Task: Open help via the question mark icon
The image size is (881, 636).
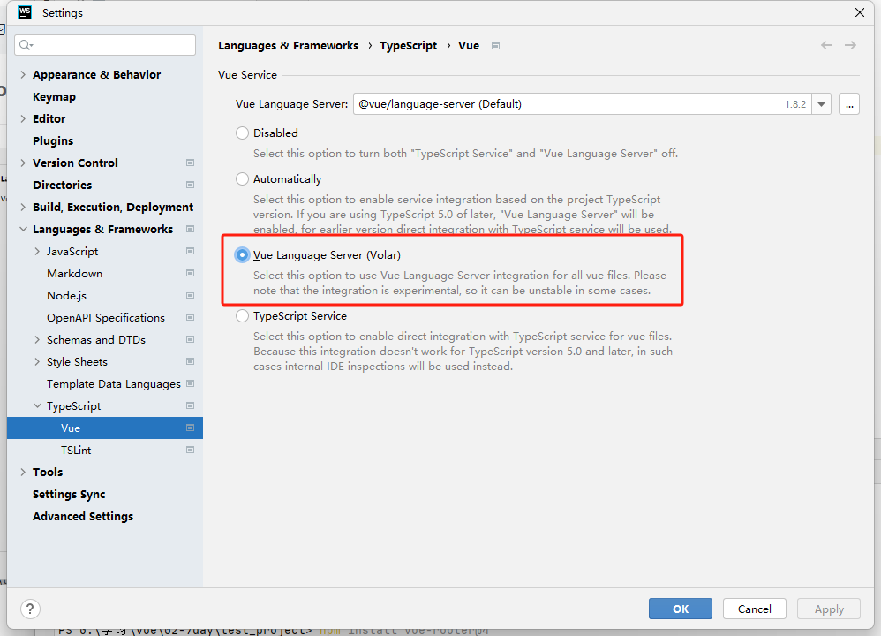Action: click(x=30, y=609)
